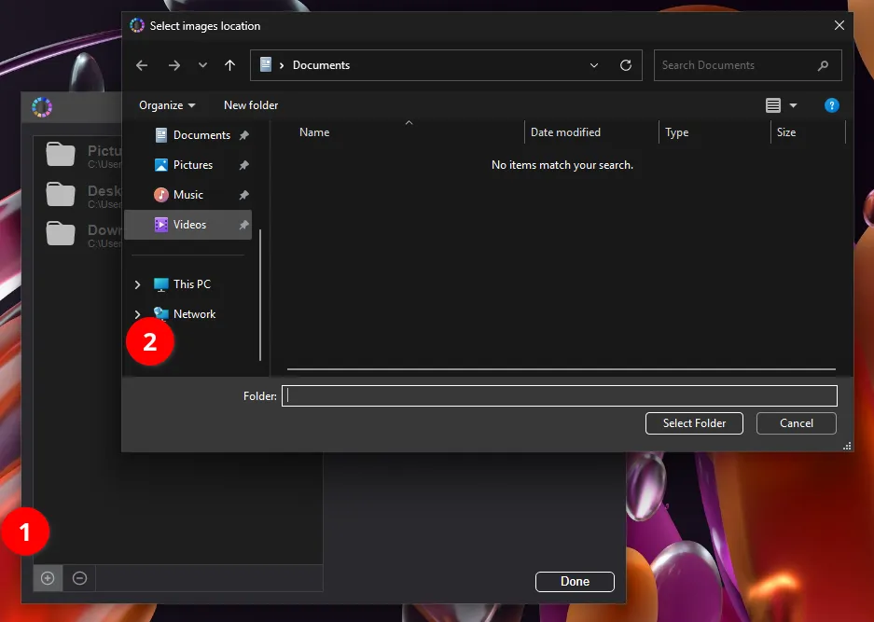Screen dimensions: 874x622
Task: Open the help question mark icon
Action: pyautogui.click(x=832, y=105)
